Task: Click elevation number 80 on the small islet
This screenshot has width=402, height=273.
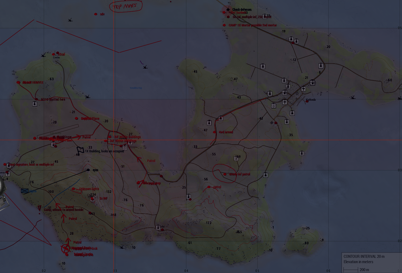Action: [307, 243]
